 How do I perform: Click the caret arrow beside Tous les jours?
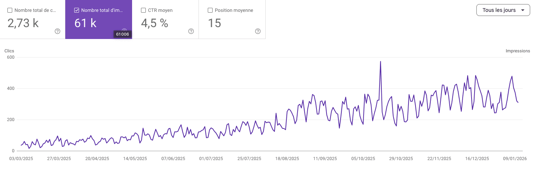523,10
